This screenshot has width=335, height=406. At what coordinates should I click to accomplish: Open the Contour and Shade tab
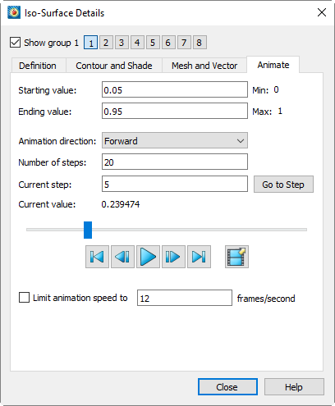(x=114, y=66)
